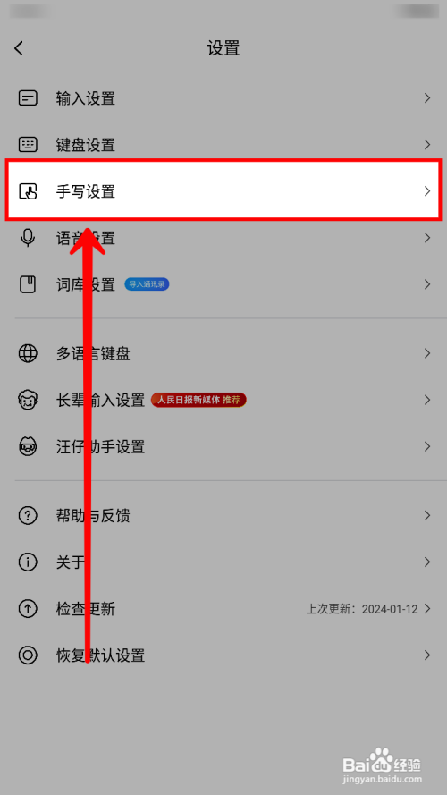
Task: Tap the 长辈输入设置 face icon
Action: (x=28, y=400)
